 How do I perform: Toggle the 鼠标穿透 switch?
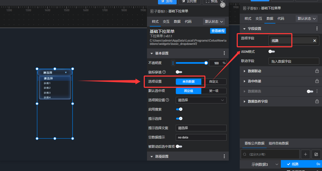click(x=179, y=72)
